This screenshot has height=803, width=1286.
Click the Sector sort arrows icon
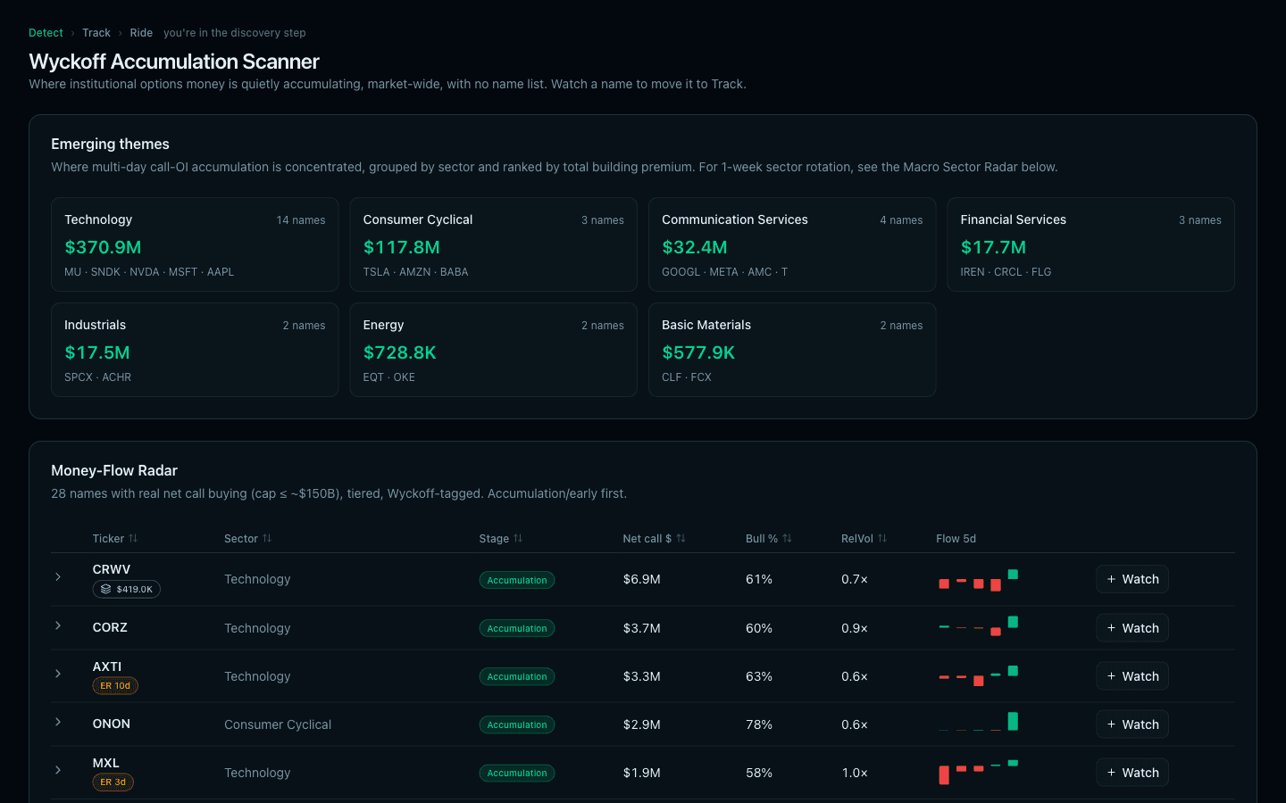(267, 538)
